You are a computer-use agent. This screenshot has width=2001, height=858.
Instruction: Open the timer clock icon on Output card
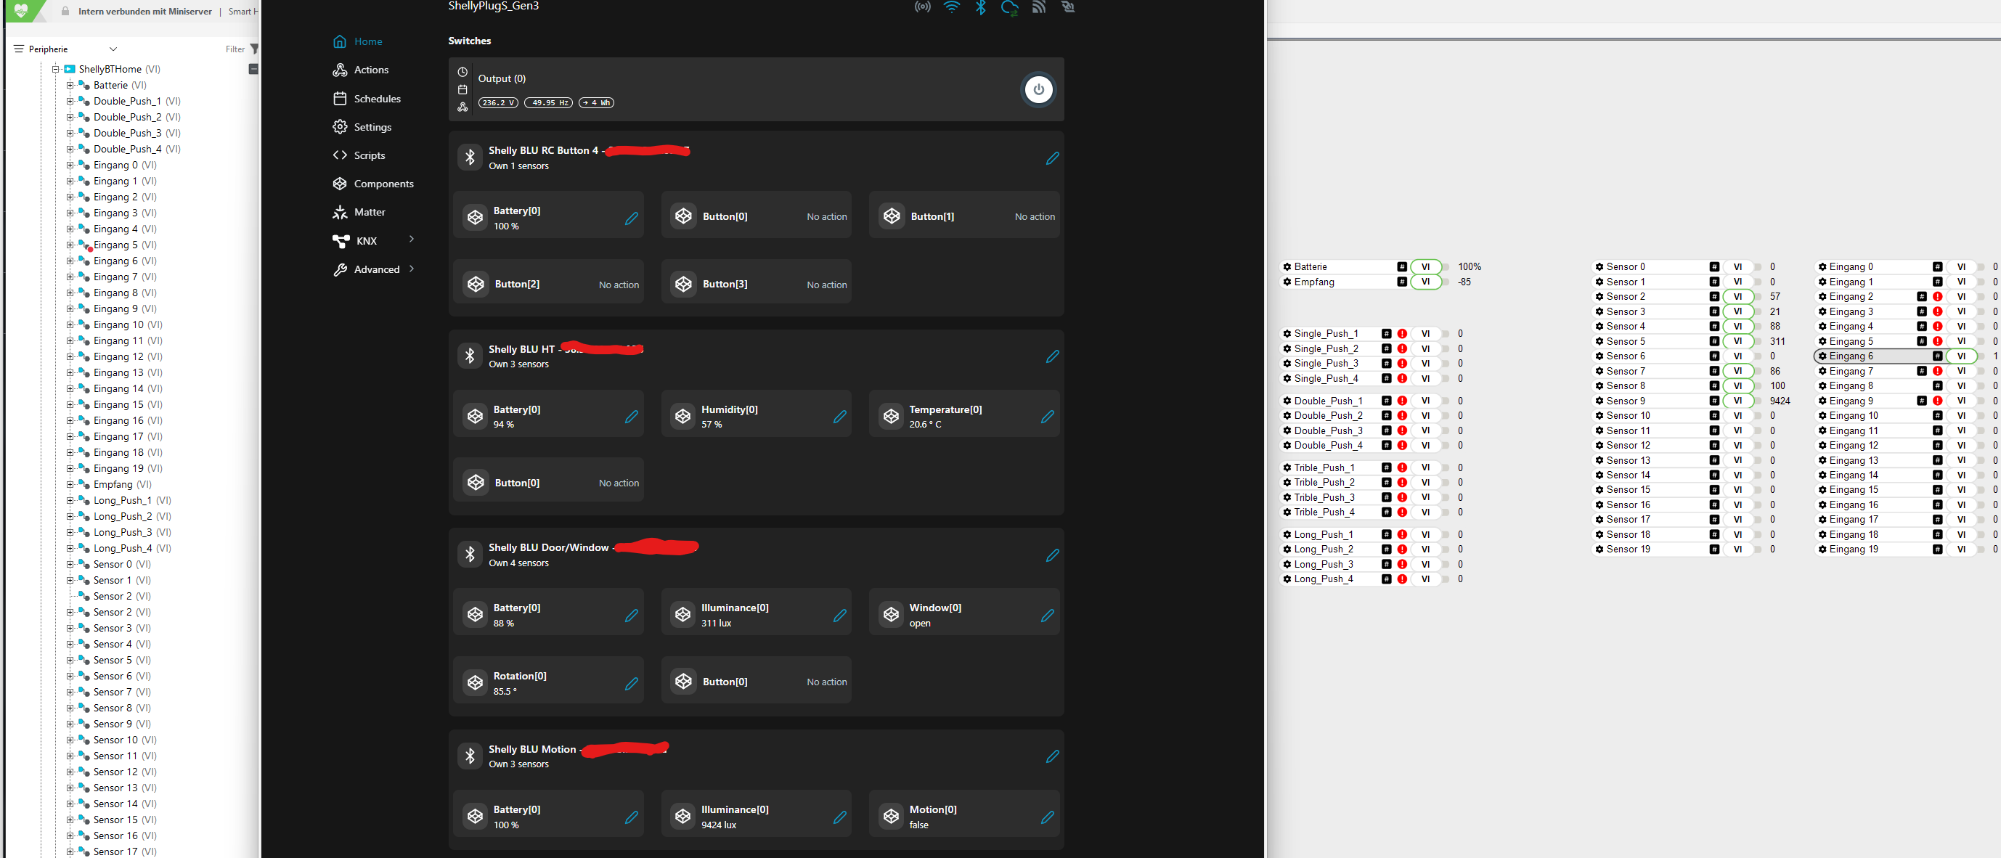[462, 72]
